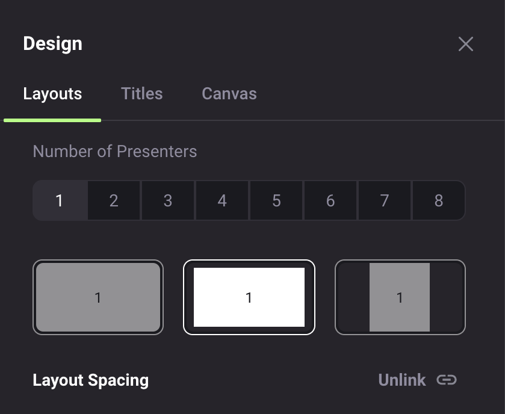Pick 8 as the number of presenters
The height and width of the screenshot is (414, 505).
pyautogui.click(x=439, y=200)
